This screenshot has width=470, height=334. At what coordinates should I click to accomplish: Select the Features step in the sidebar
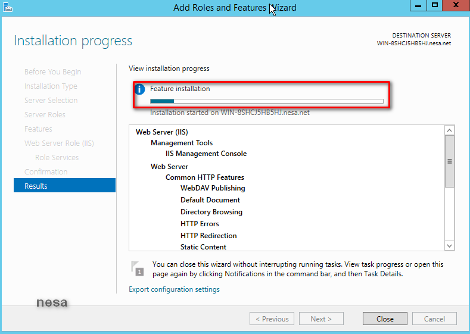click(38, 129)
